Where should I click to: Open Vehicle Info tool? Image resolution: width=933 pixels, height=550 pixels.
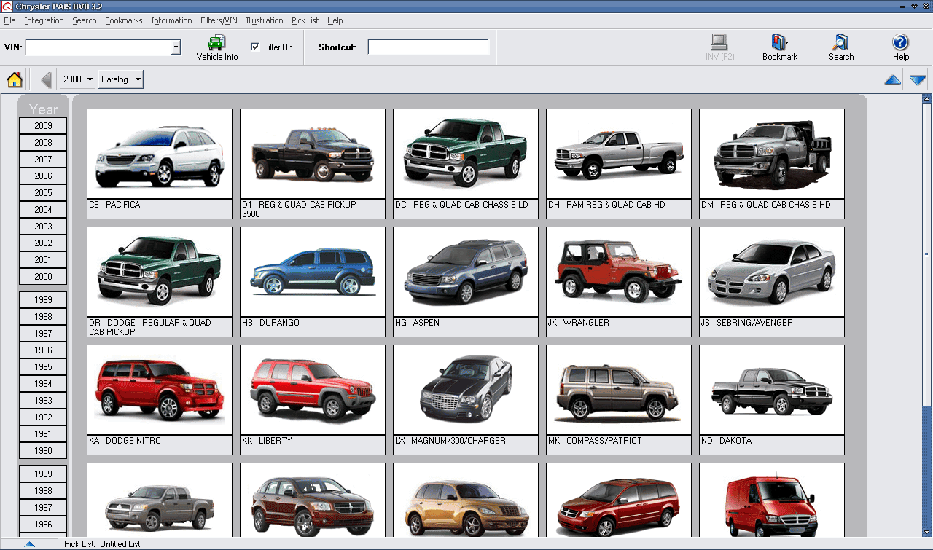click(216, 47)
